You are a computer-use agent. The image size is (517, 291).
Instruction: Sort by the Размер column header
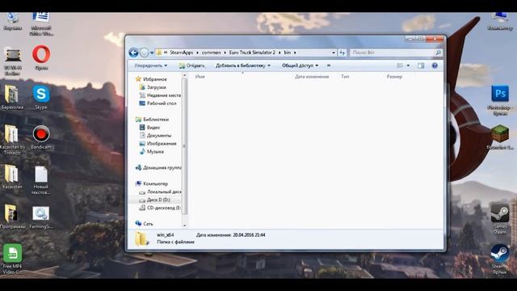click(394, 77)
